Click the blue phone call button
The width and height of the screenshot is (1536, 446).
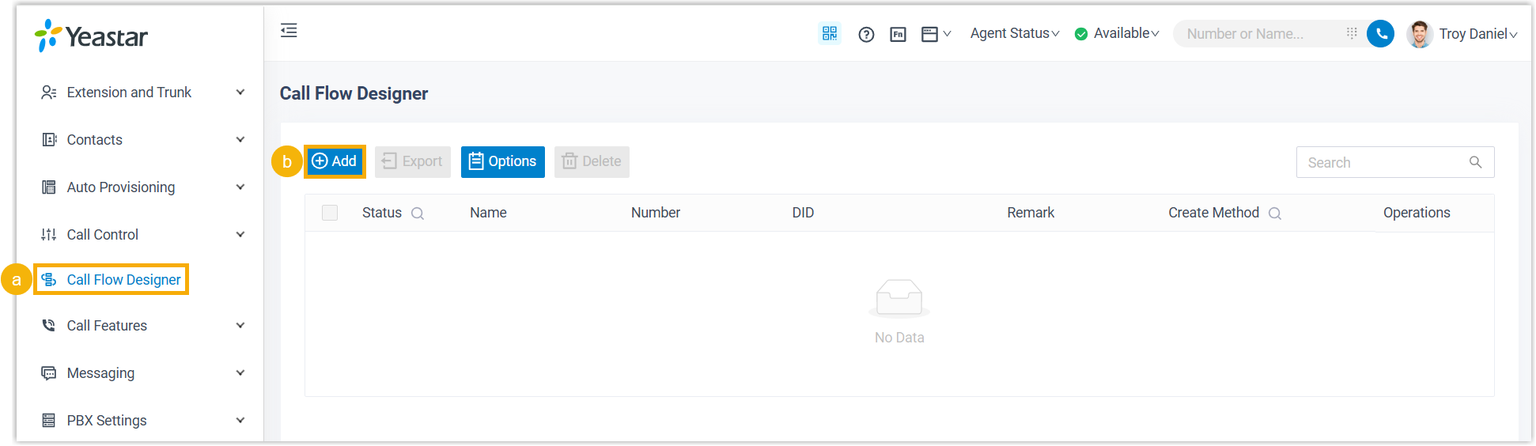tap(1380, 34)
